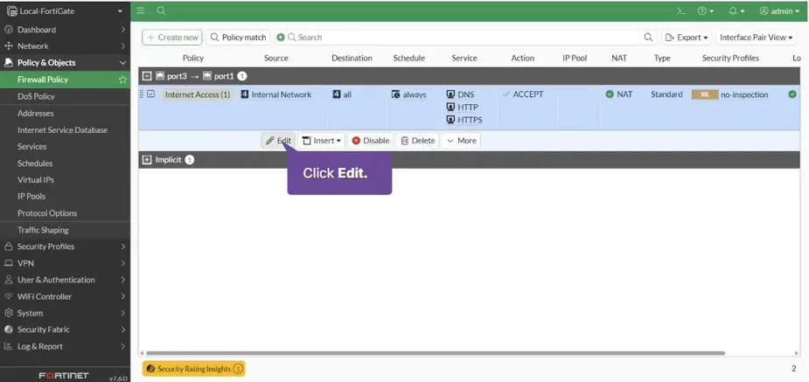Click the horizontal scrollbar of the policy table

click(x=436, y=353)
